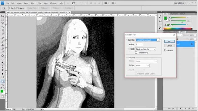The width and height of the screenshot is (198, 111).
Task: Switch to the Styles tab
Action: click(x=183, y=14)
